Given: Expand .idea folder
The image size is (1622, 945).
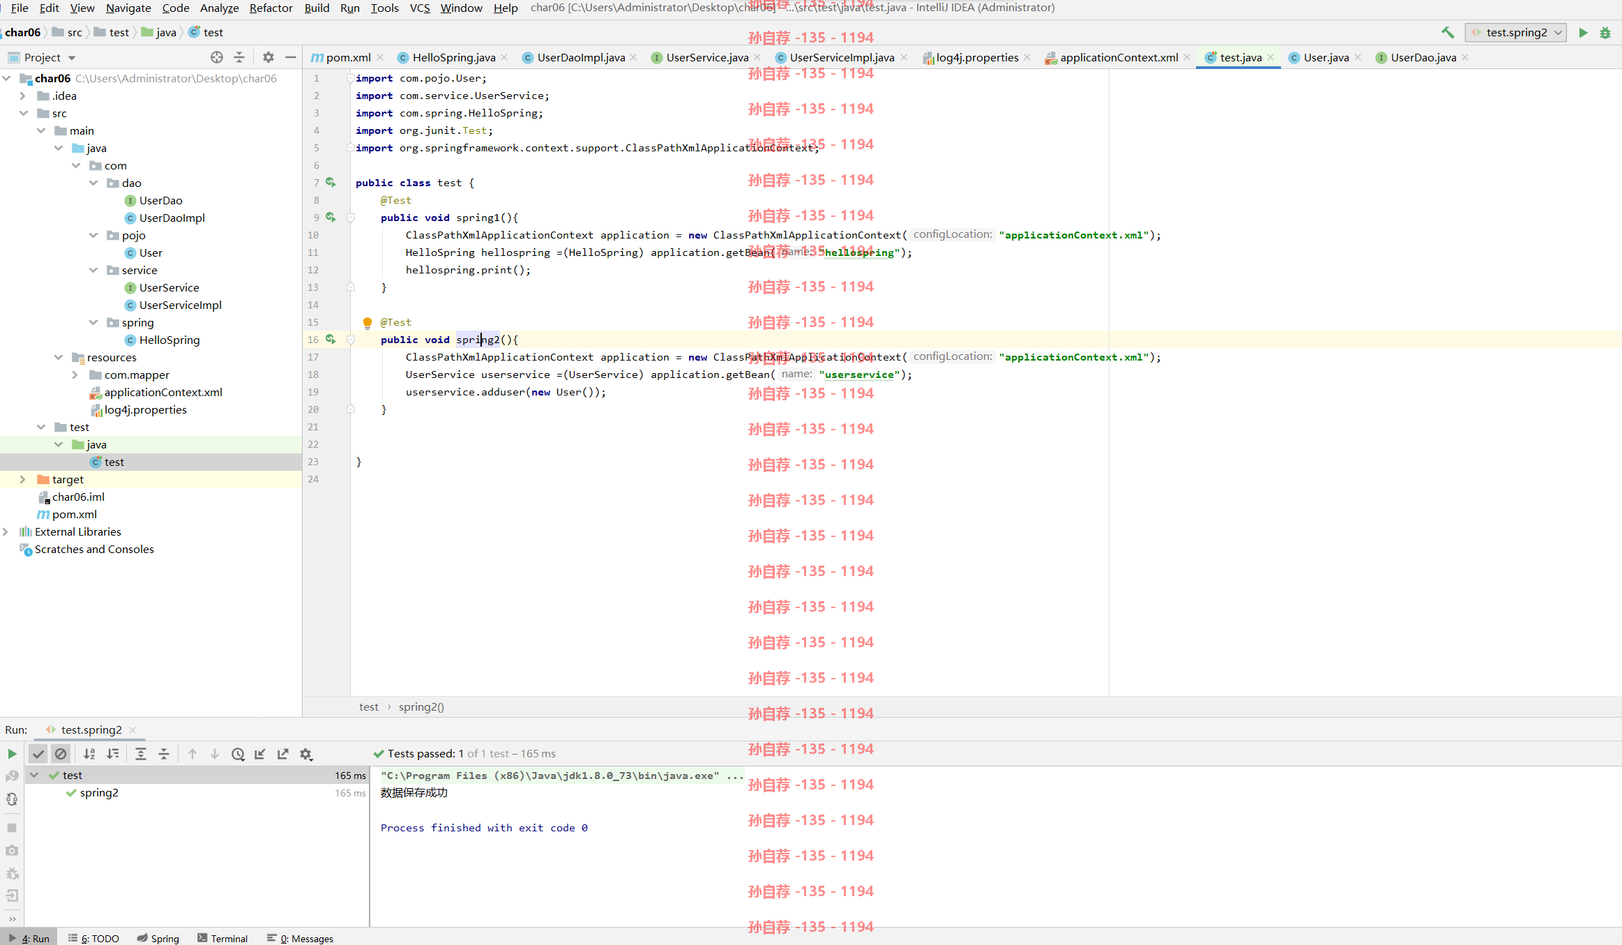Looking at the screenshot, I should click(x=22, y=96).
